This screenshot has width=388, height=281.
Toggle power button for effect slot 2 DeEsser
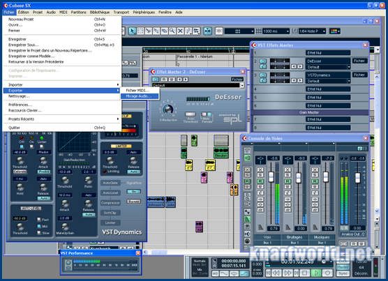point(263,61)
